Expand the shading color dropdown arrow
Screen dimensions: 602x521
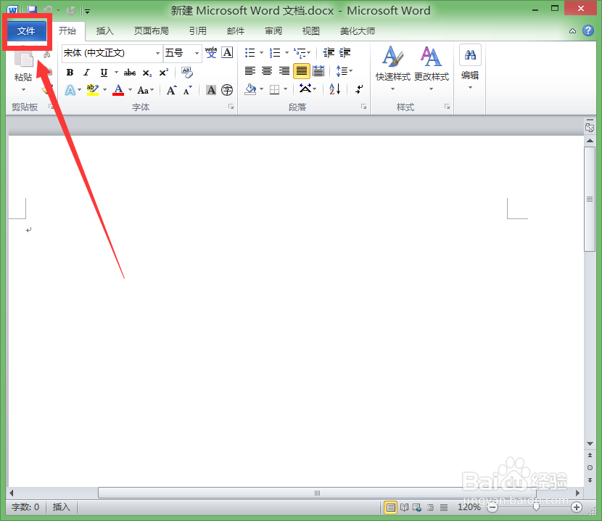[x=261, y=89]
